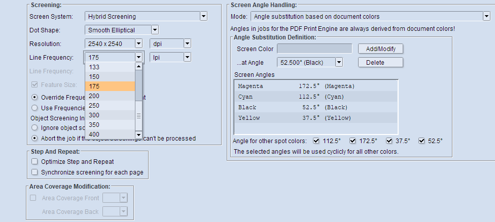Image resolution: width=495 pixels, height=222 pixels.
Task: Uncheck the 112.5° spot color angle
Action: (316, 141)
